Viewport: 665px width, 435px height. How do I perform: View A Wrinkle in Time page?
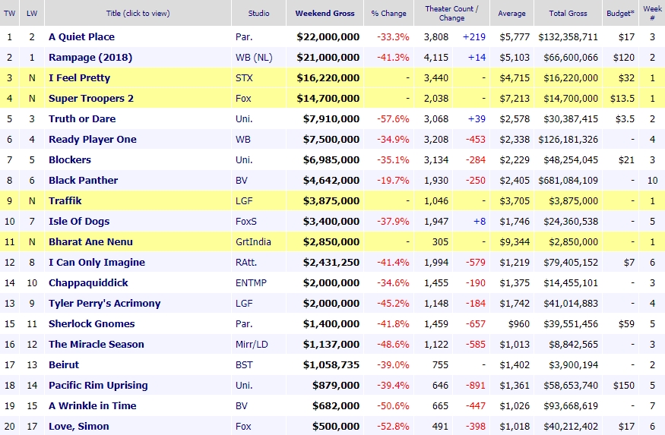(x=93, y=406)
